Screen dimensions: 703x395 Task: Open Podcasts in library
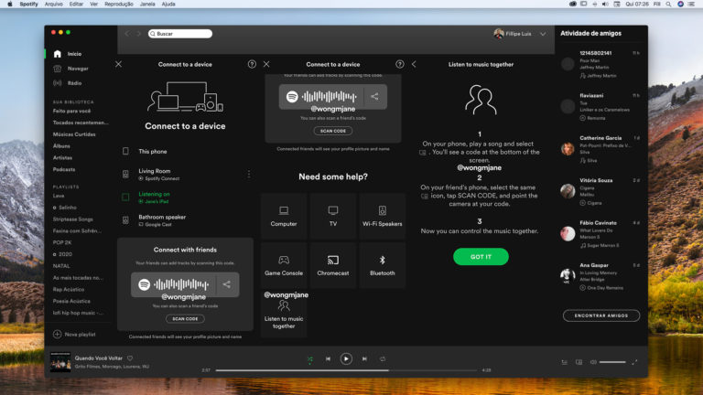(x=64, y=169)
